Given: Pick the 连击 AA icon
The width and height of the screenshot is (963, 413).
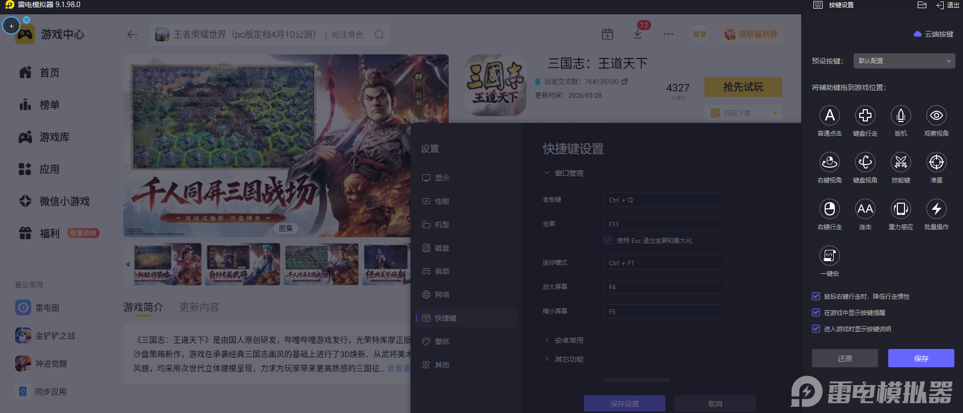Looking at the screenshot, I should (x=865, y=209).
